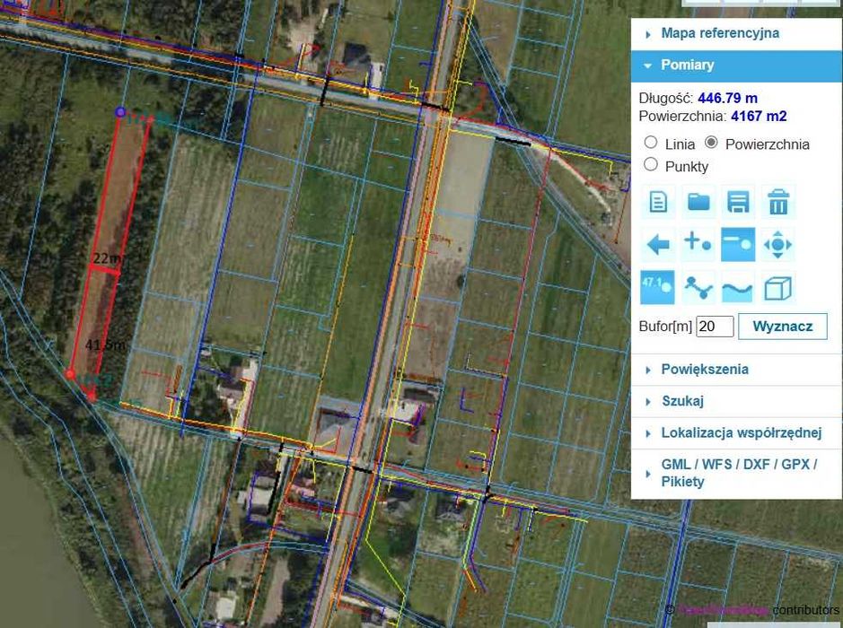843x628 pixels.
Task: Click the move/pan four-arrow icon
Action: point(778,244)
